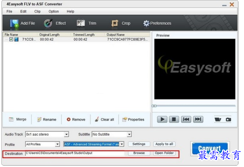Click the Browse button
Viewport: 244px width, 167px height.
coord(139,153)
